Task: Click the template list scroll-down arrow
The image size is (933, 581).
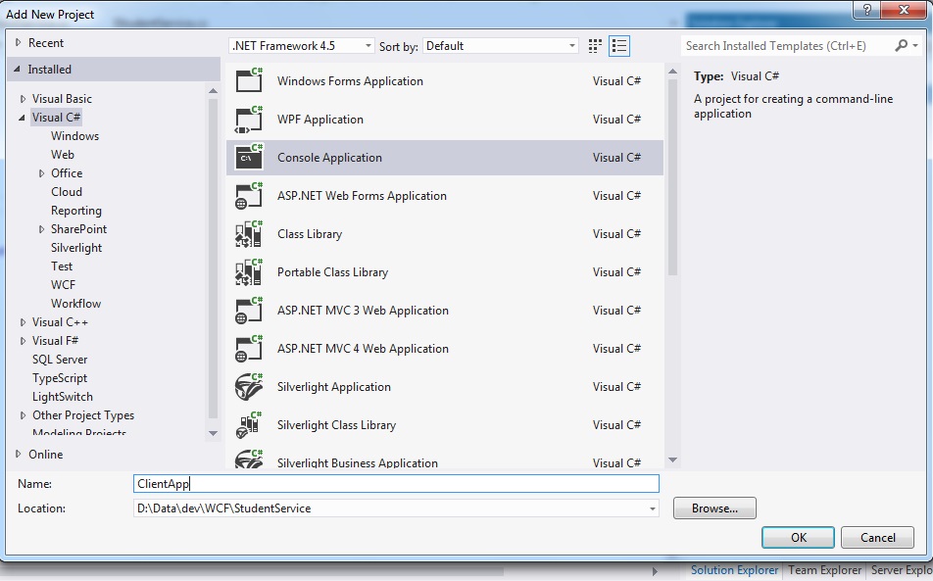Action: 673,460
